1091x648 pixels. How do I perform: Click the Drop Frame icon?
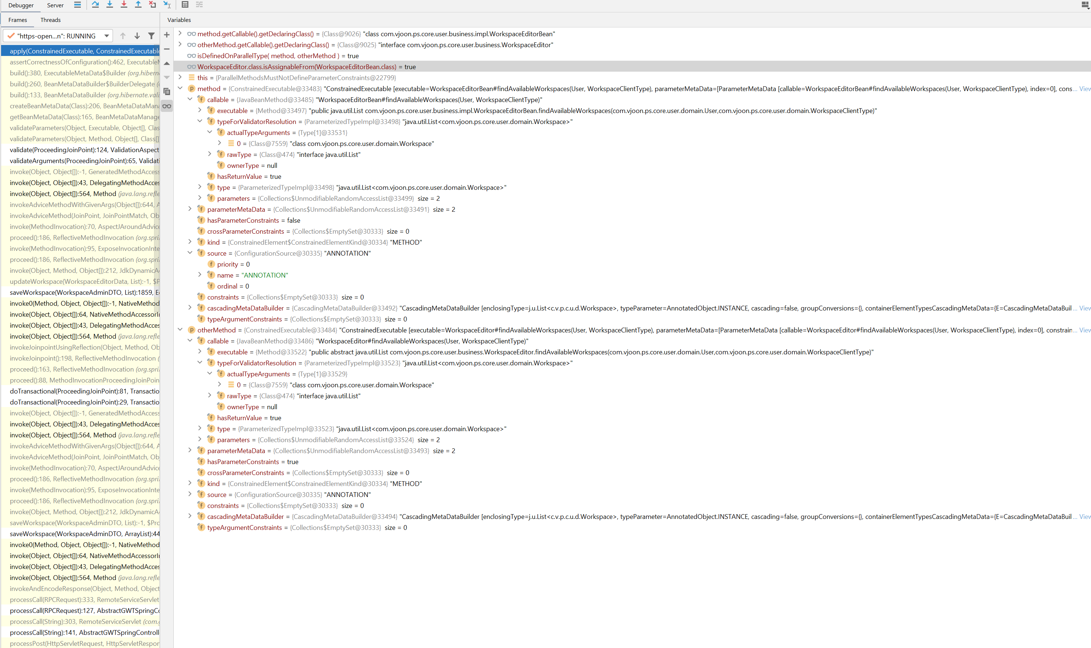click(153, 5)
